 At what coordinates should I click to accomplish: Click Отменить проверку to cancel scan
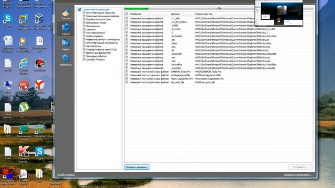pos(137,167)
